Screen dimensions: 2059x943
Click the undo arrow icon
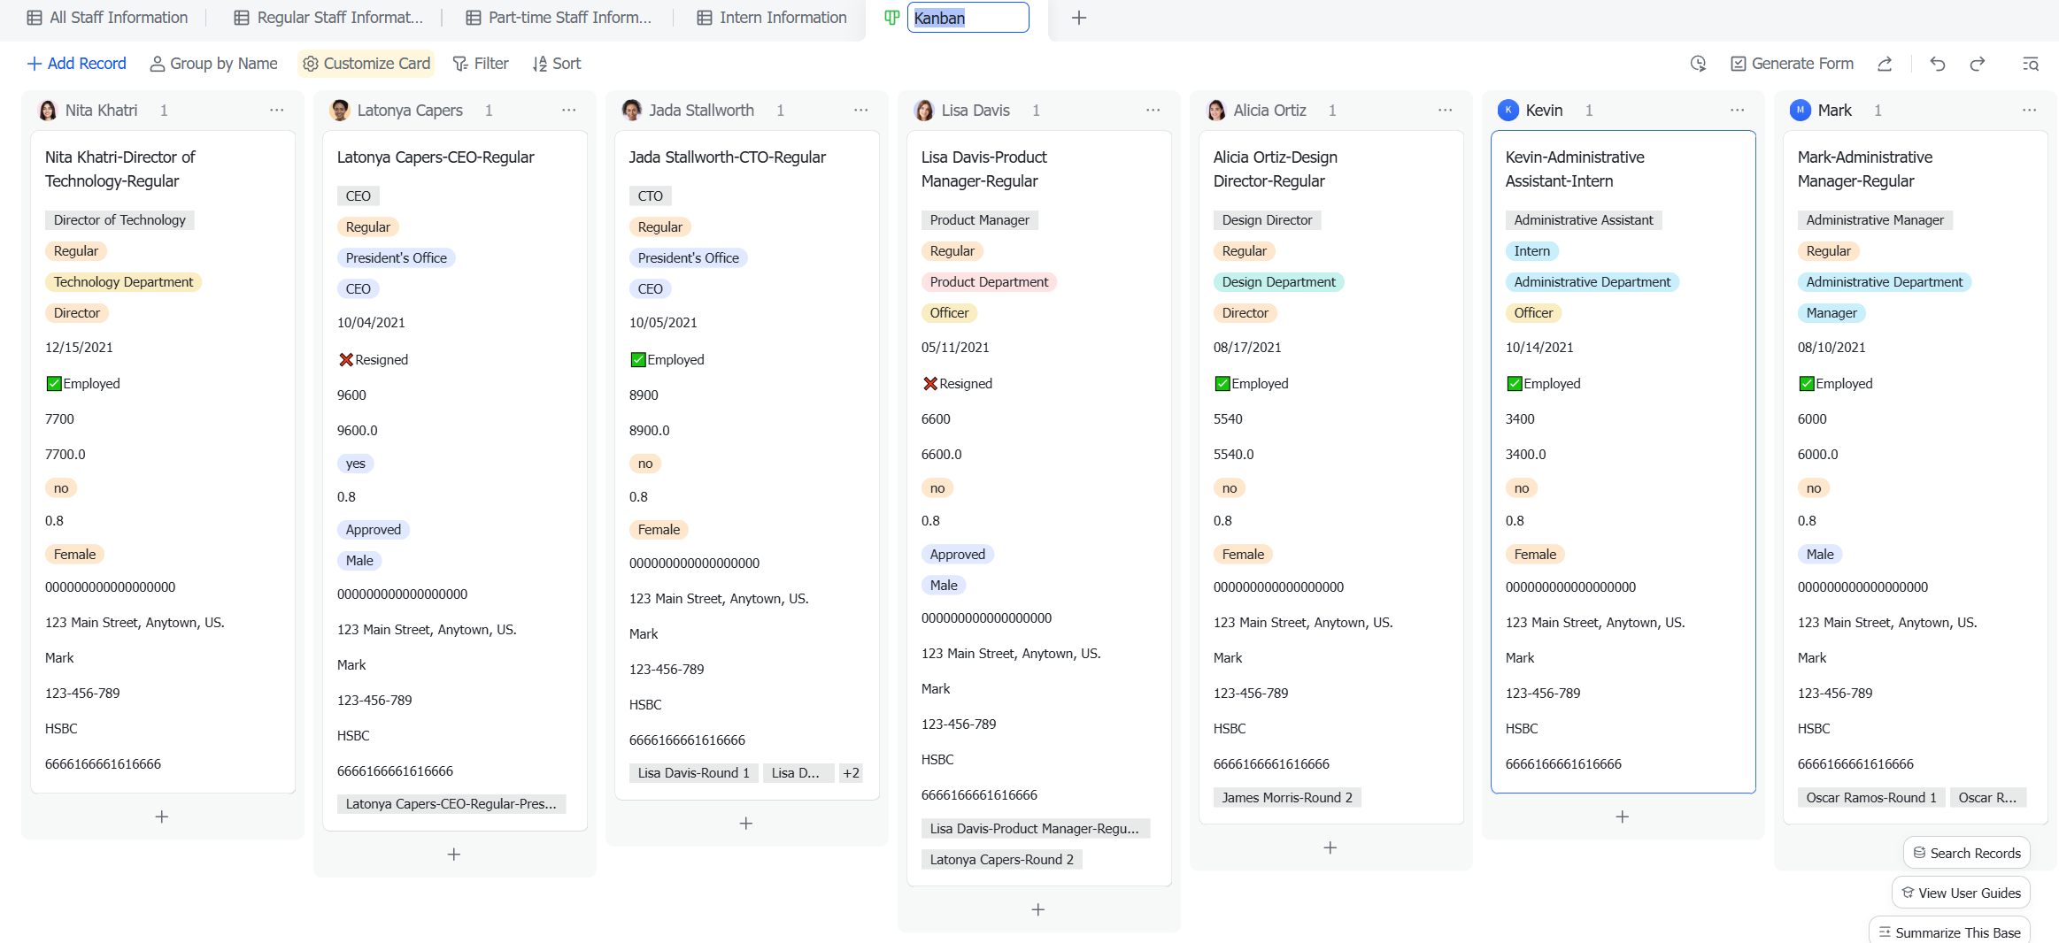pyautogui.click(x=1938, y=64)
